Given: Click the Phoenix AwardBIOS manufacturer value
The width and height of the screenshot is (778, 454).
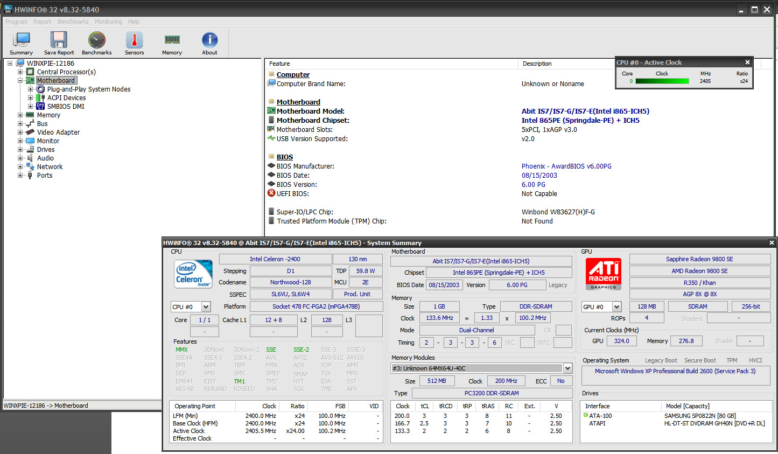Looking at the screenshot, I should [566, 166].
